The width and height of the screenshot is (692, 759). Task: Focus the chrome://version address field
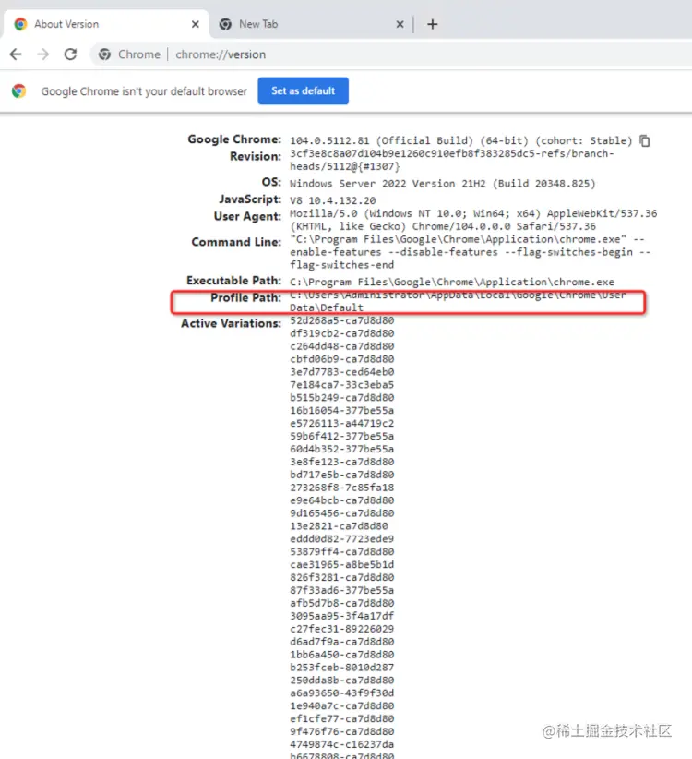tap(221, 54)
